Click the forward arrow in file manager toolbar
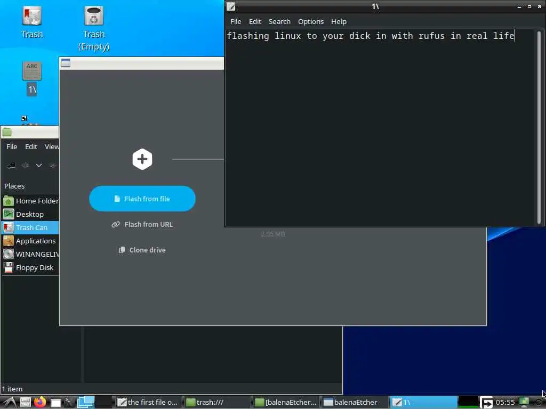546x409 pixels. [52, 165]
